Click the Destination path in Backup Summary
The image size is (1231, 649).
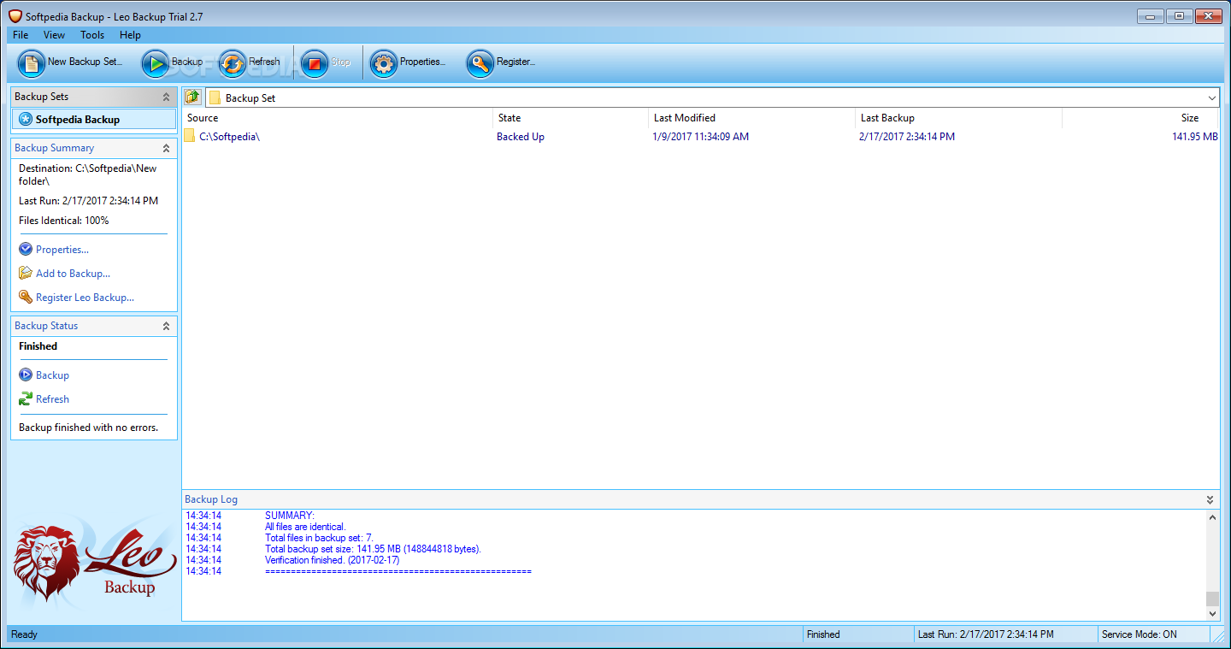click(x=88, y=174)
